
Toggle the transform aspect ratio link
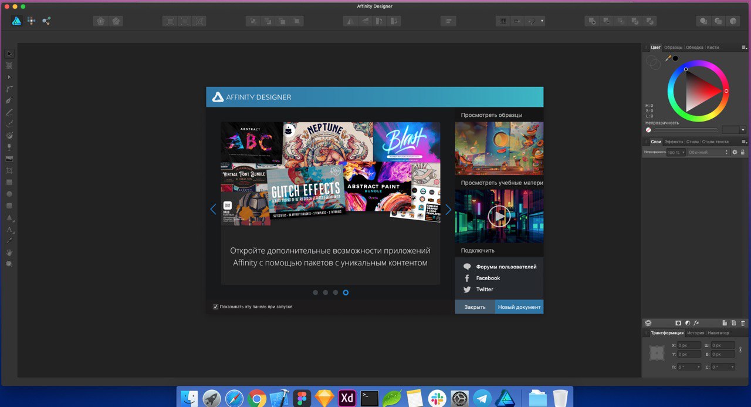pos(740,349)
